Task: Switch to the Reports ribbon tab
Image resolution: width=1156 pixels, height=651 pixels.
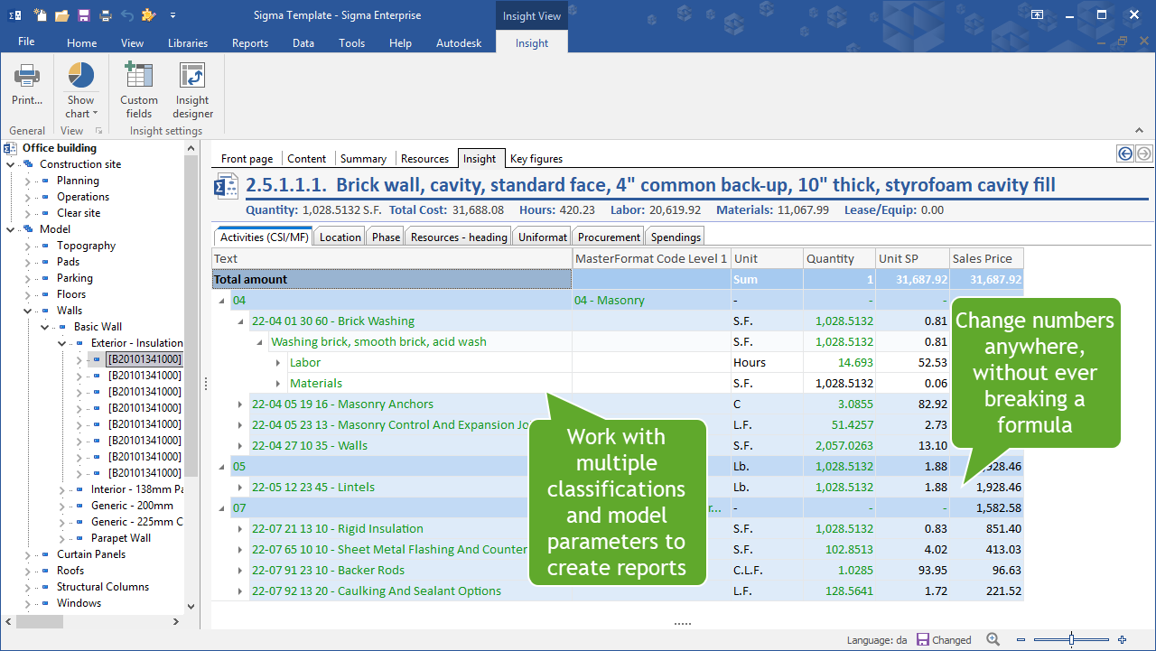Action: tap(250, 43)
